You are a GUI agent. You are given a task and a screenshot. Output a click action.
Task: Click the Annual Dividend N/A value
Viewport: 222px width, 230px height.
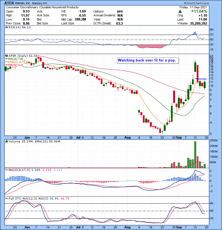pyautogui.click(x=120, y=16)
